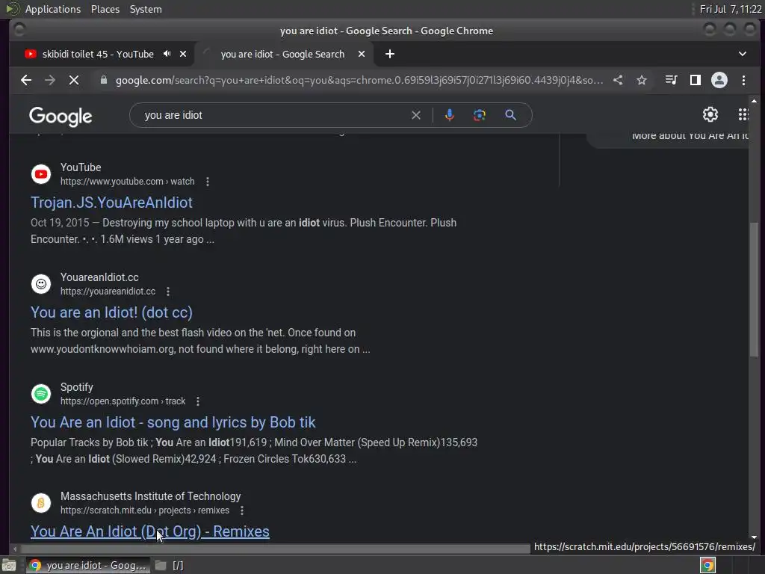The image size is (765, 574).
Task: Click the vertical page scrollbar thumb
Action: 754,289
